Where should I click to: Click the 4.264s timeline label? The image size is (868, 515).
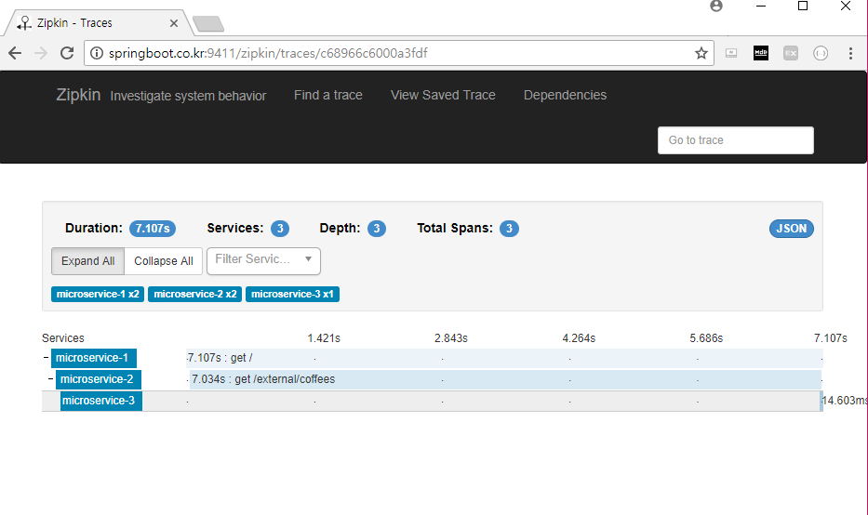579,338
